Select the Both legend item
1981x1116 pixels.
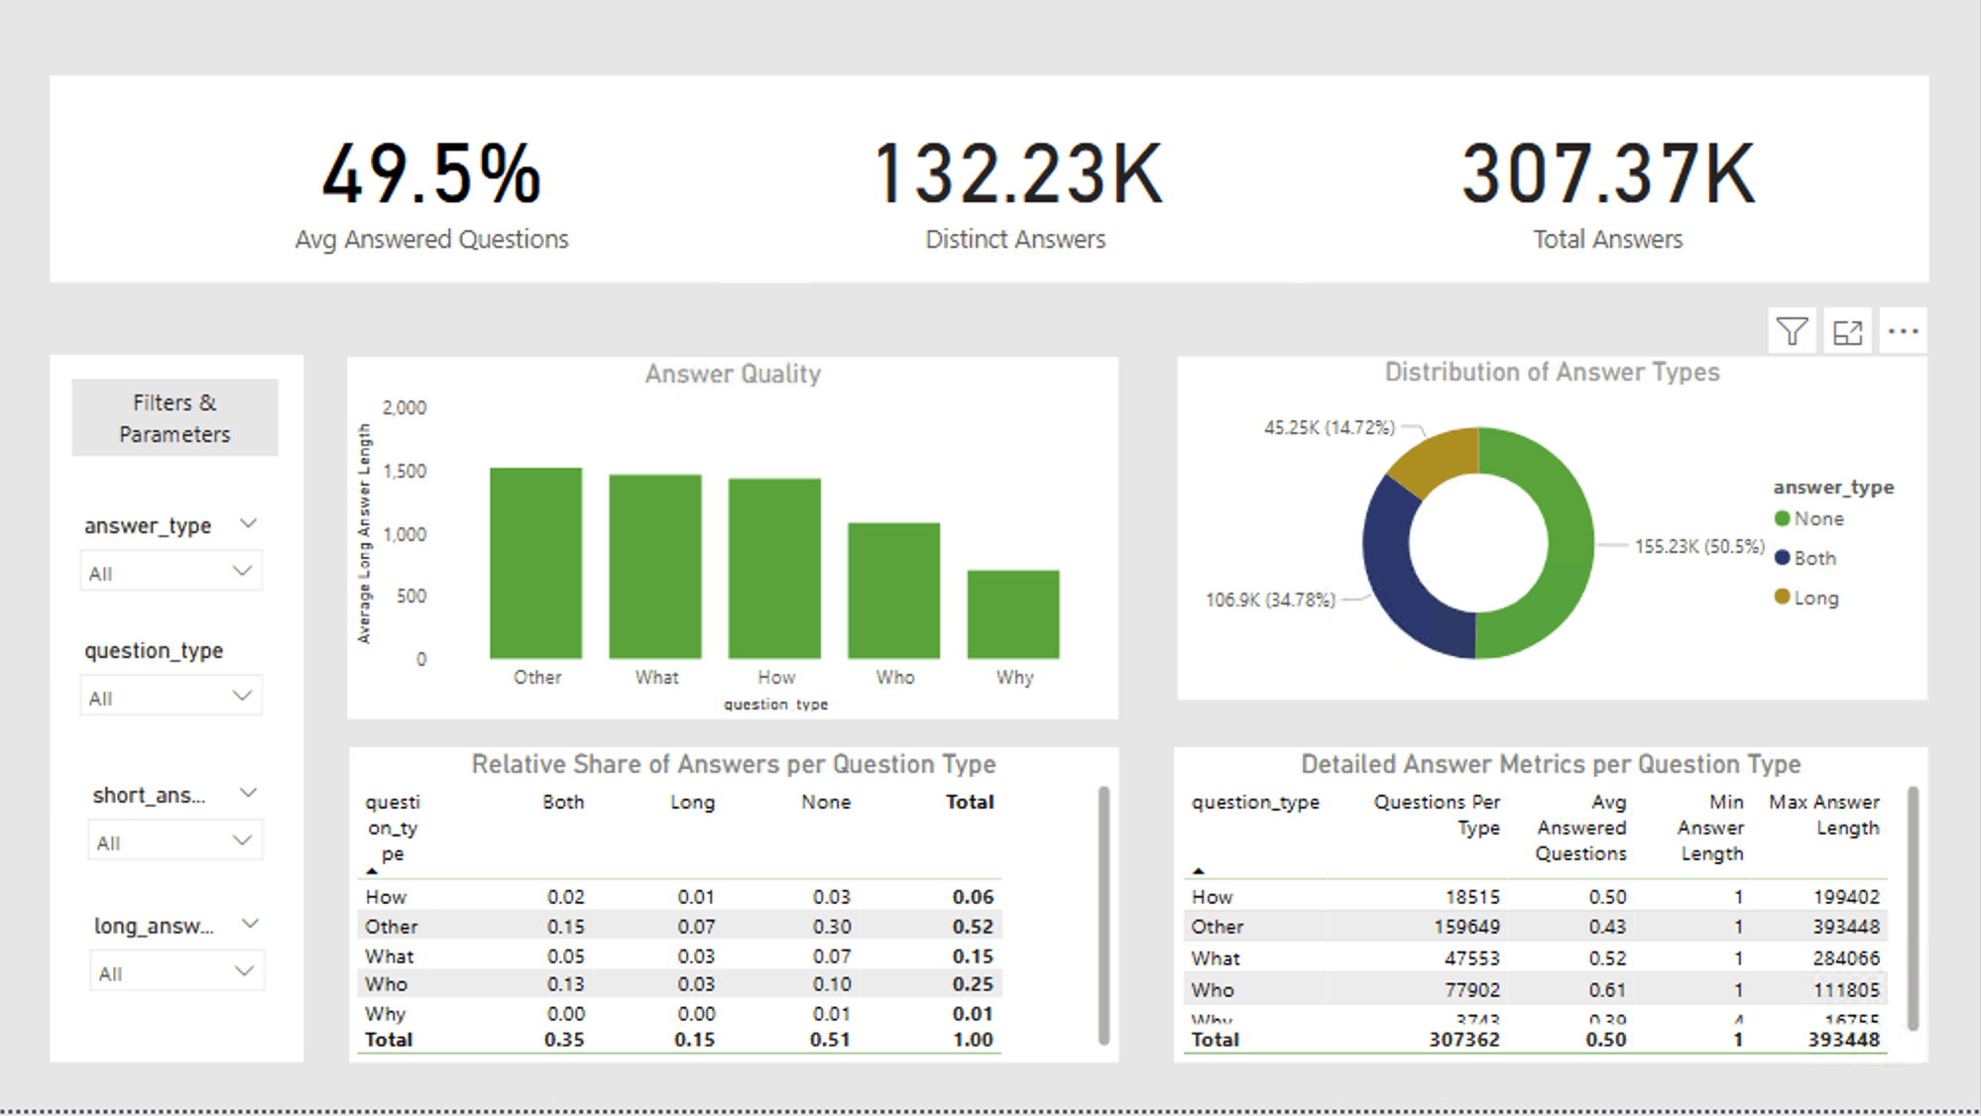point(1814,558)
